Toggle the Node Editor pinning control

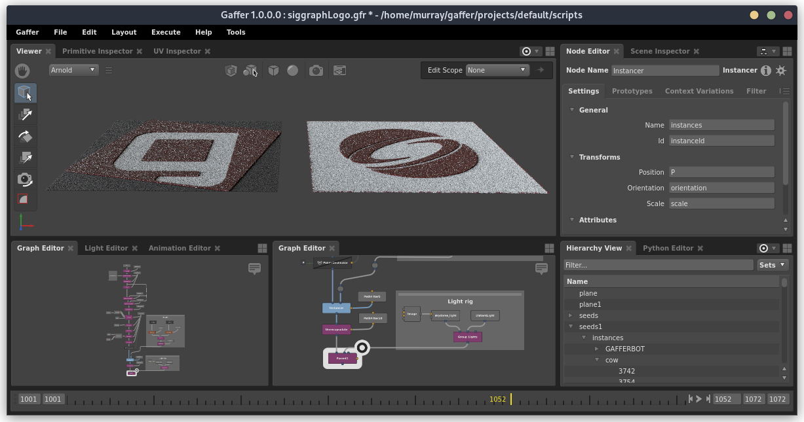(x=767, y=51)
